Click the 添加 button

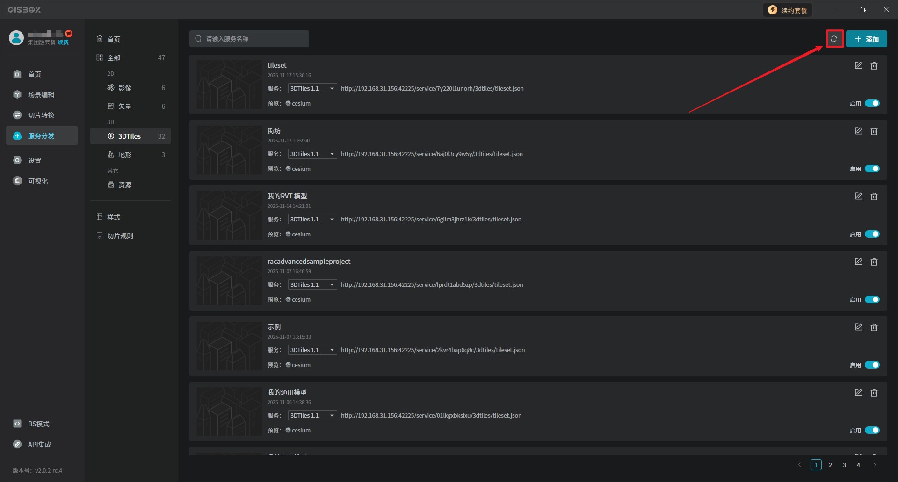pyautogui.click(x=866, y=39)
